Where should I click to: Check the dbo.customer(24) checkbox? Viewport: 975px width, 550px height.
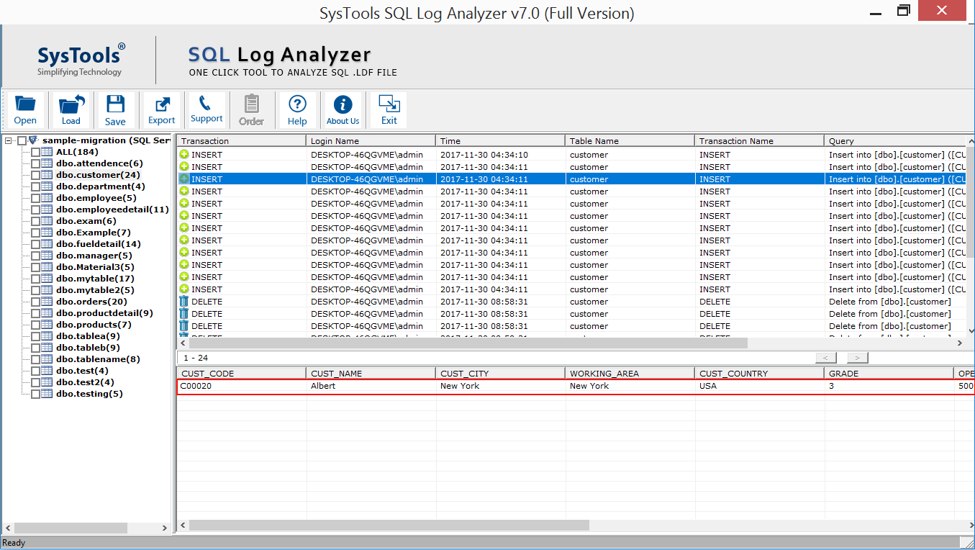pos(35,175)
